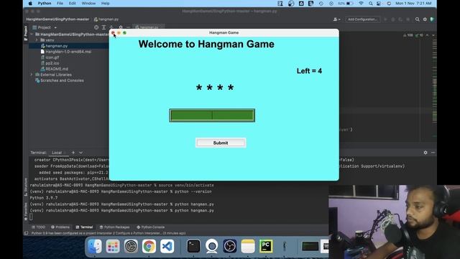460x259 pixels.
Task: Open the Python Console tab
Action: coord(150,227)
